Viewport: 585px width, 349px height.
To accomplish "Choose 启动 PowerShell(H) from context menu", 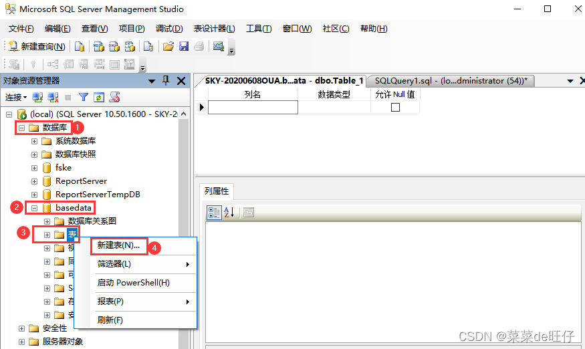I will [143, 283].
